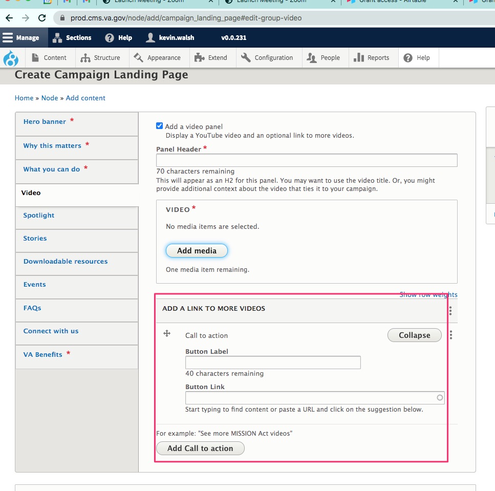Open the Content menu
The image size is (495, 491).
coord(49,58)
